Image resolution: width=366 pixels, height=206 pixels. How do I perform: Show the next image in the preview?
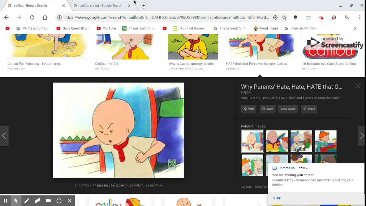[362, 136]
